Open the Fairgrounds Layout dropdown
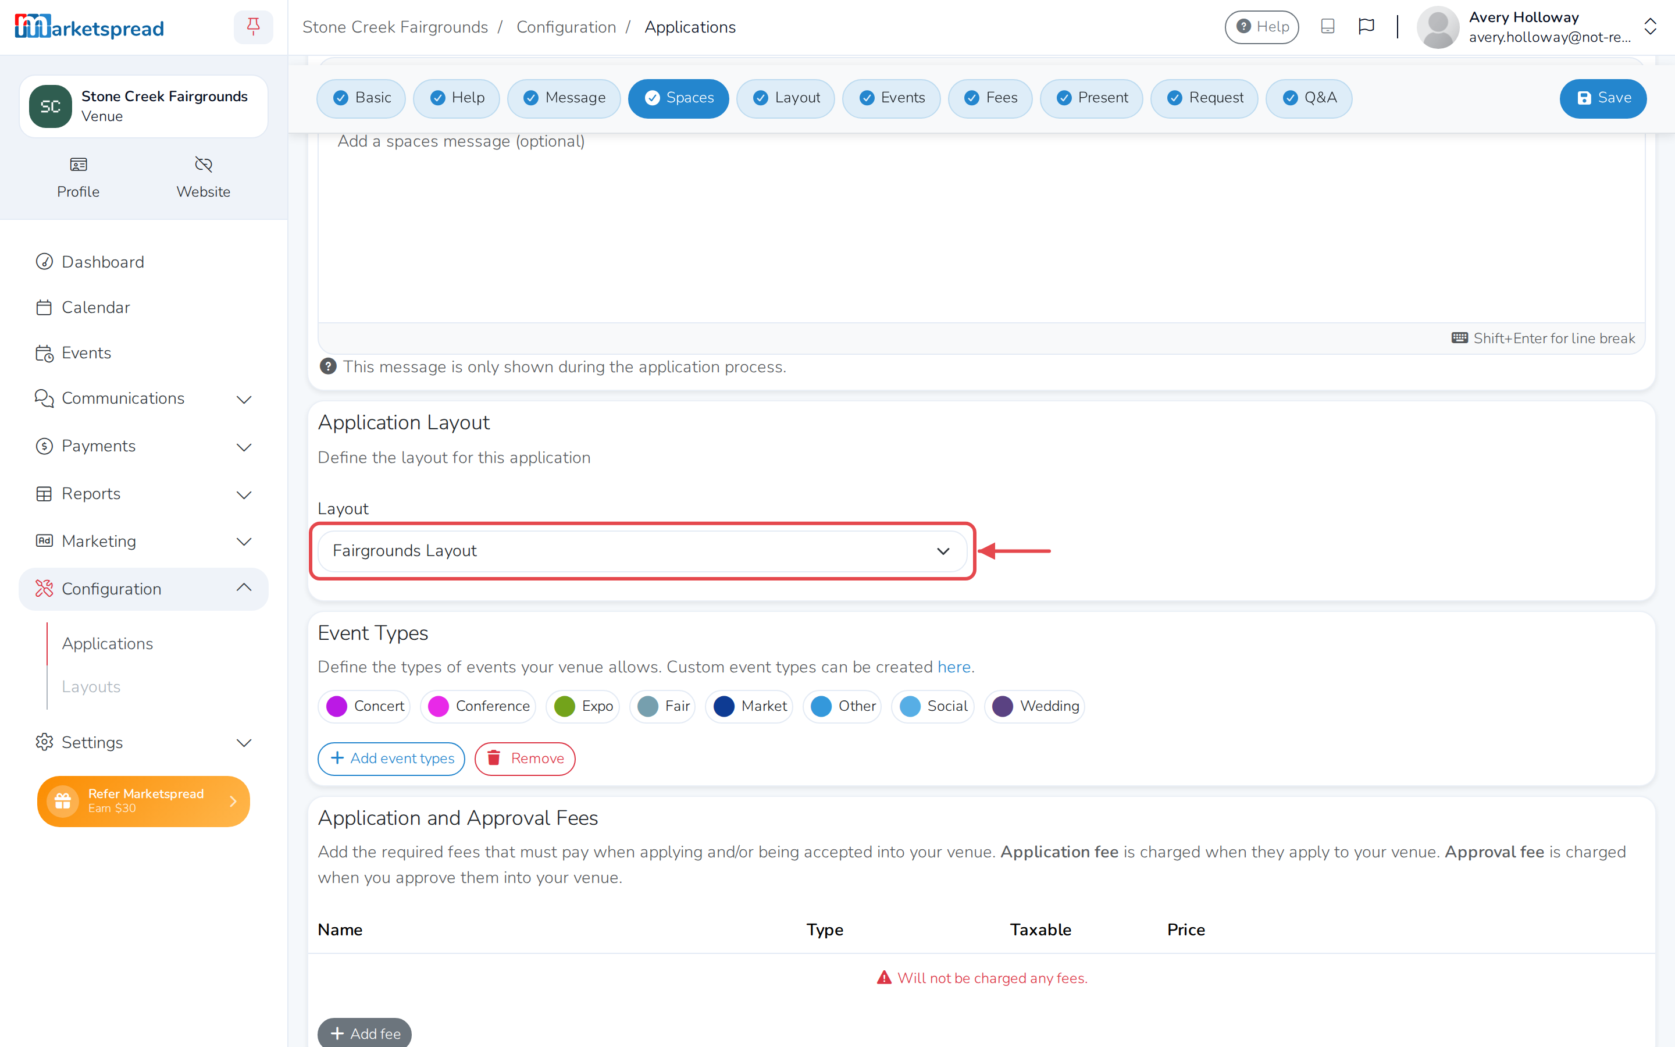 click(642, 551)
